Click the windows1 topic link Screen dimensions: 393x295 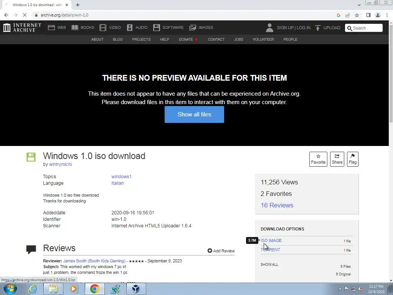tap(121, 177)
